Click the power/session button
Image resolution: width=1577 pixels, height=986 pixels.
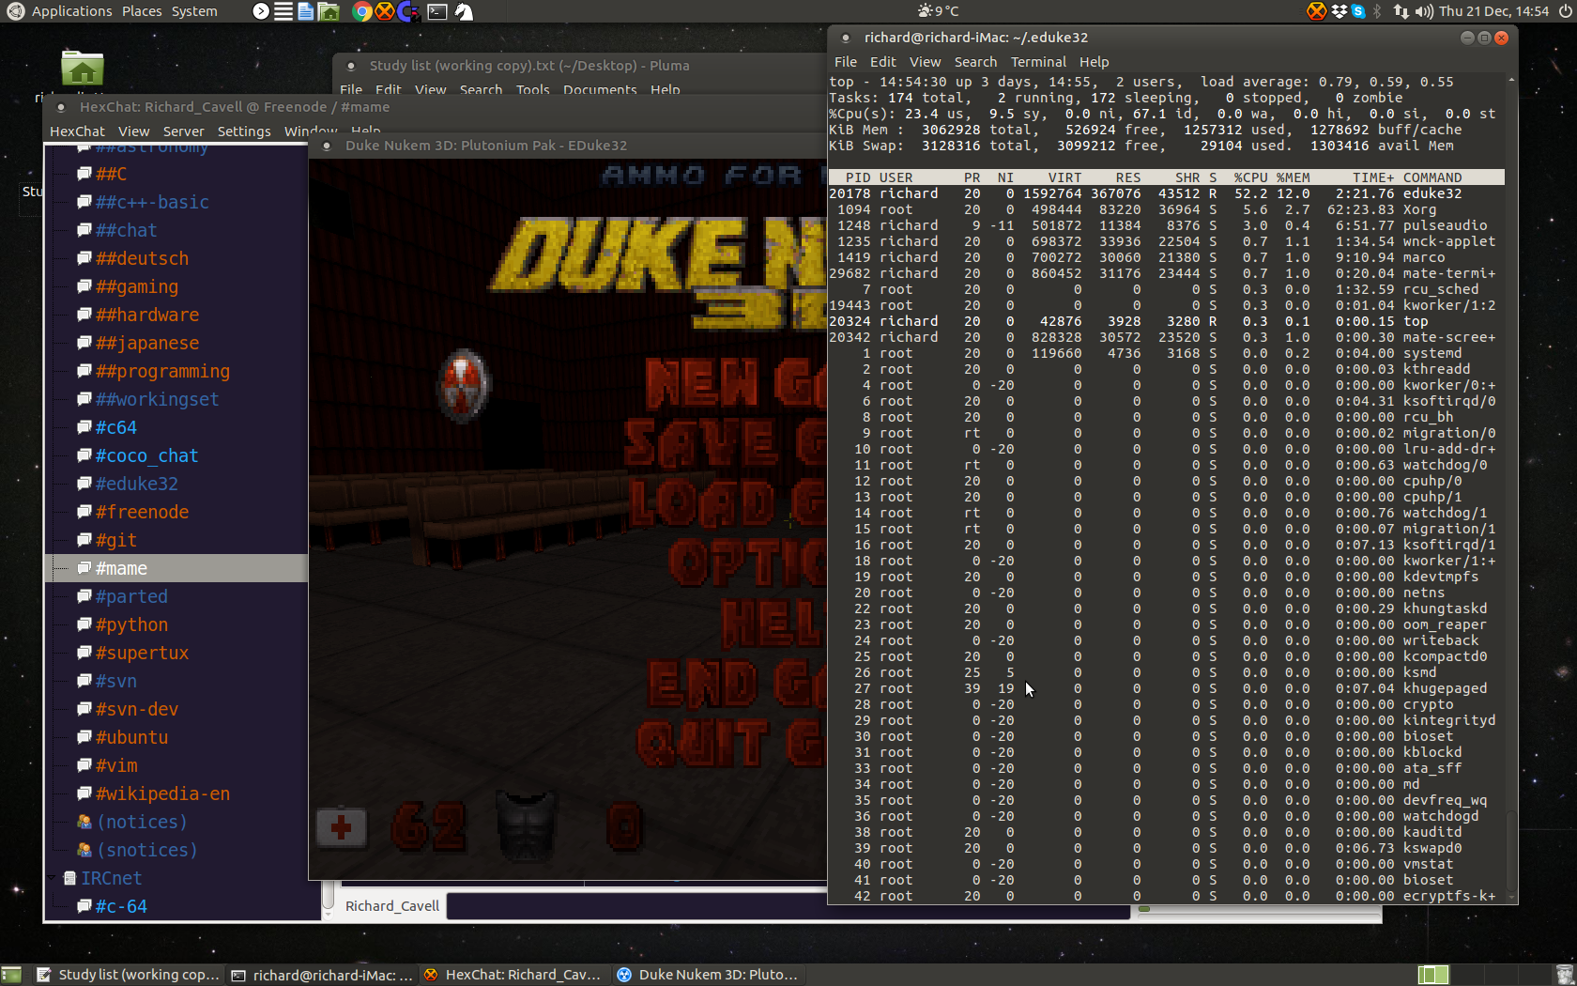click(1565, 11)
